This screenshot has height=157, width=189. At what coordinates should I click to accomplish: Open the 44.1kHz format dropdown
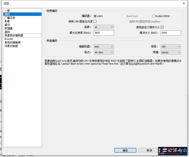click(x=104, y=52)
